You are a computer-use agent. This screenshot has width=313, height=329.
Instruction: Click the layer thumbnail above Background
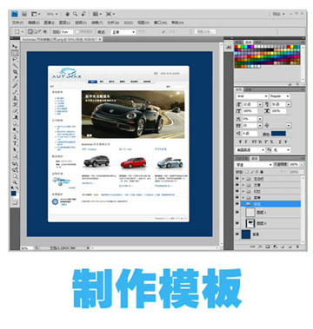click(x=250, y=223)
